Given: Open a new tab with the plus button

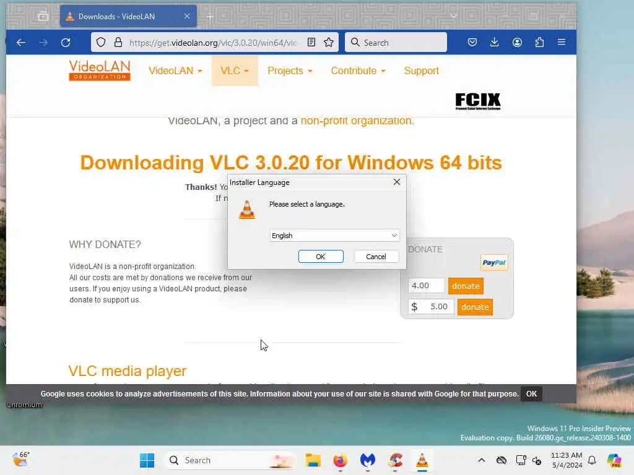Looking at the screenshot, I should (210, 17).
